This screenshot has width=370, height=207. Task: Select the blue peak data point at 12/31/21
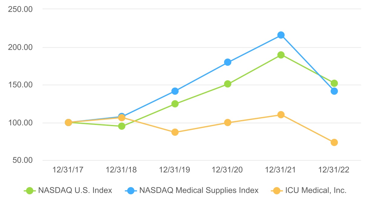(x=281, y=35)
